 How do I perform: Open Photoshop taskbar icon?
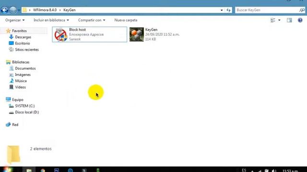(57, 170)
